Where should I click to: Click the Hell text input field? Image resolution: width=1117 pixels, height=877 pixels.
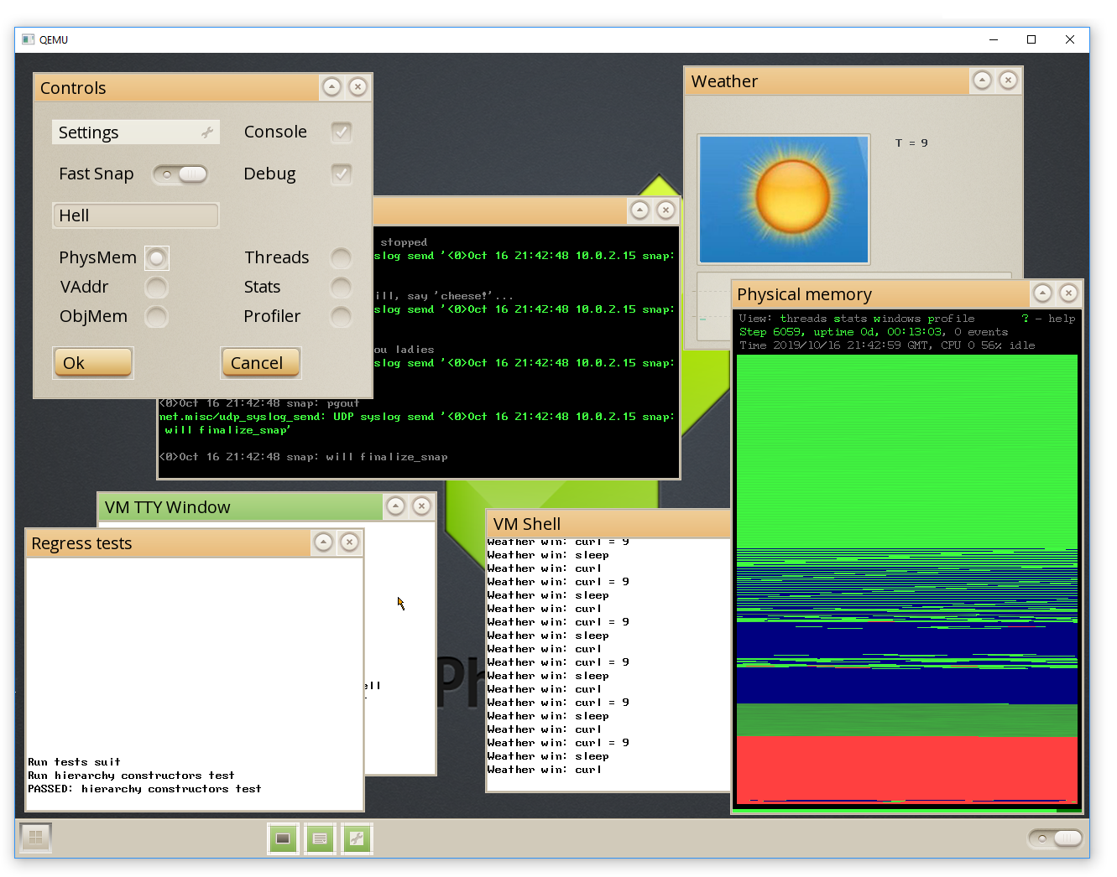click(135, 215)
